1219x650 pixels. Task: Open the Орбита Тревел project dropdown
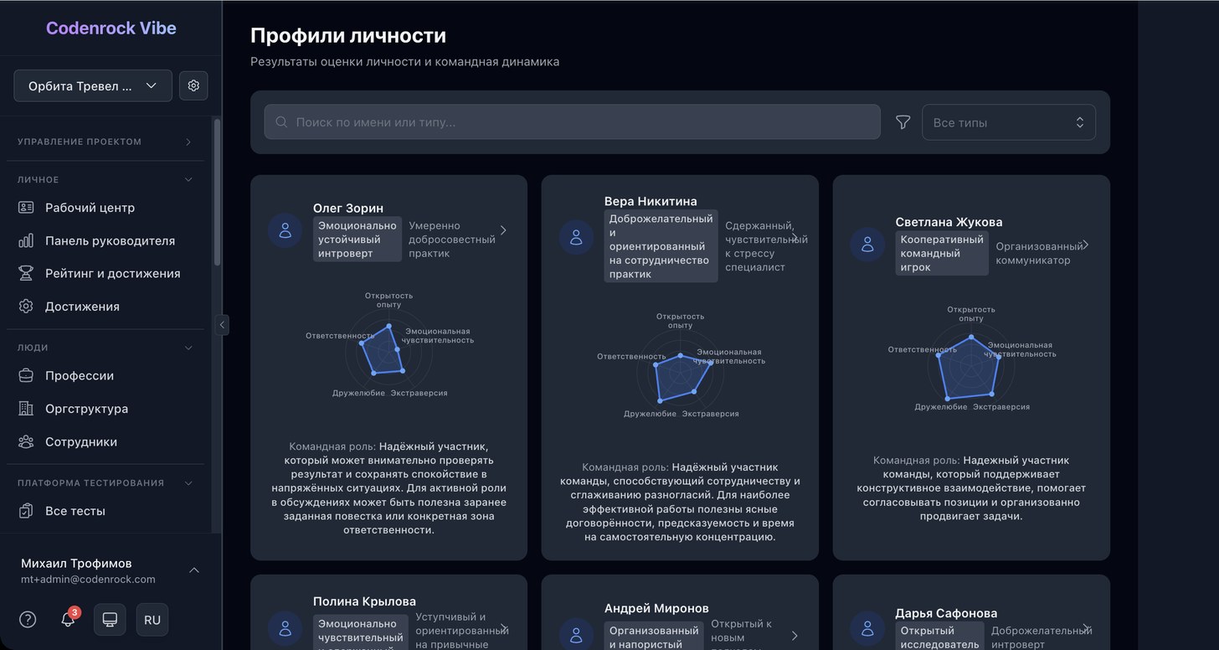[93, 85]
